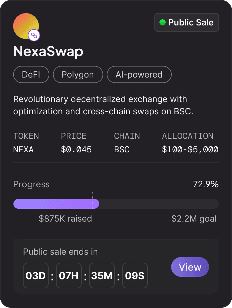Click the 35M countdown box

click(x=102, y=276)
